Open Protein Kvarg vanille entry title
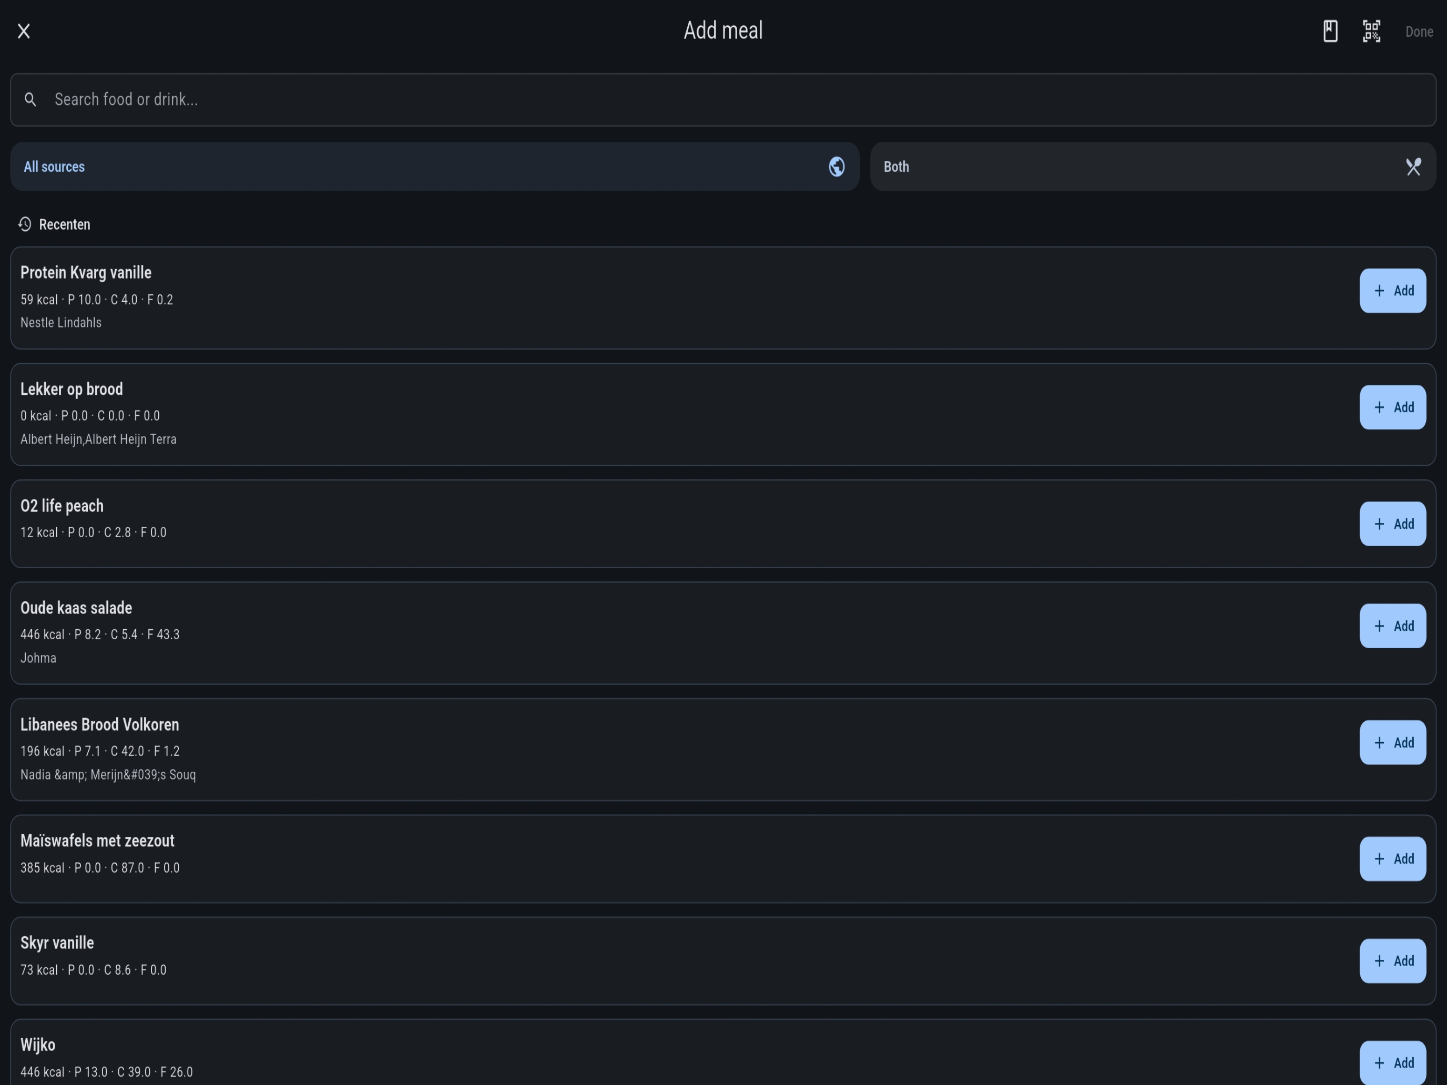This screenshot has width=1447, height=1085. coord(86,272)
